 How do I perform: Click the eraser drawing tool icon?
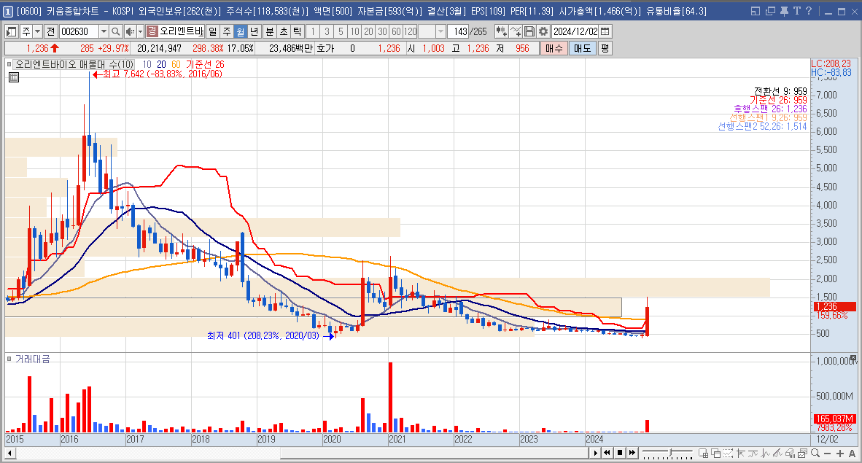click(x=789, y=453)
